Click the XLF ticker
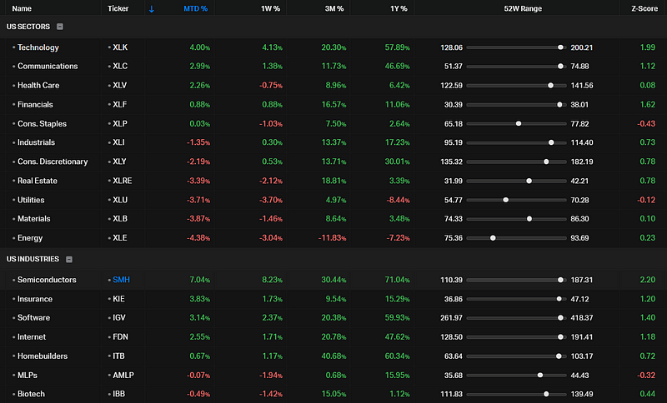 [x=119, y=104]
